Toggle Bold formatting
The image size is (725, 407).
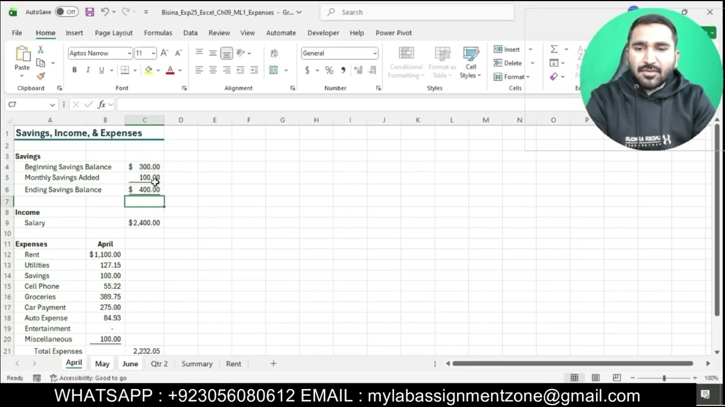pos(74,70)
